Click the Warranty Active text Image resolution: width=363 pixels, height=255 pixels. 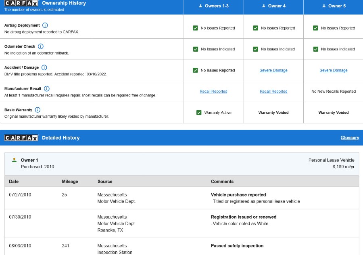(218, 113)
